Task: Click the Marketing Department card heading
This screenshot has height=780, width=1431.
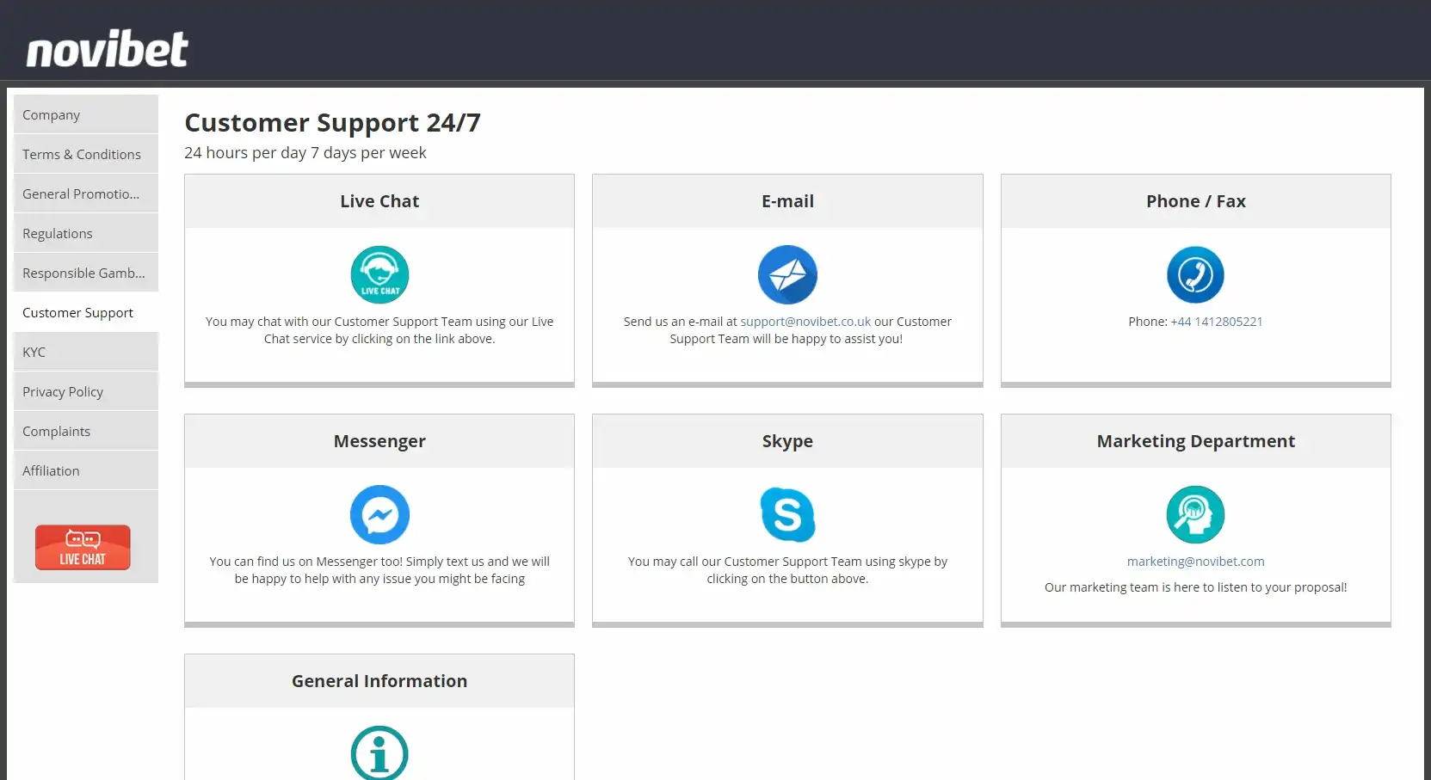Action: coord(1195,441)
